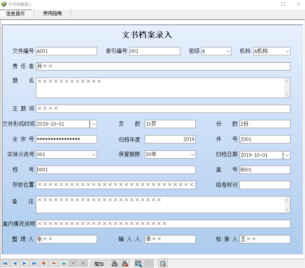Screen dimensions: 305x268
Task: Click the 档号 field showing D001
Action: coord(116,170)
